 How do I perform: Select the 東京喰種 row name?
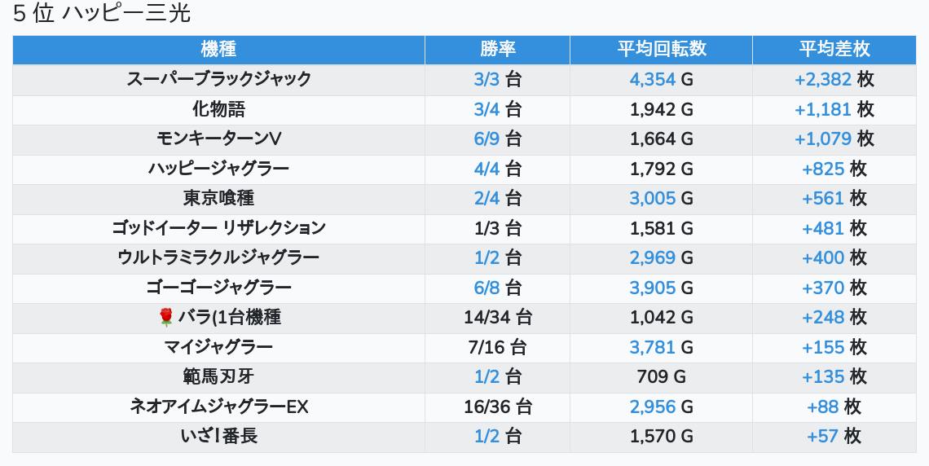click(x=218, y=199)
